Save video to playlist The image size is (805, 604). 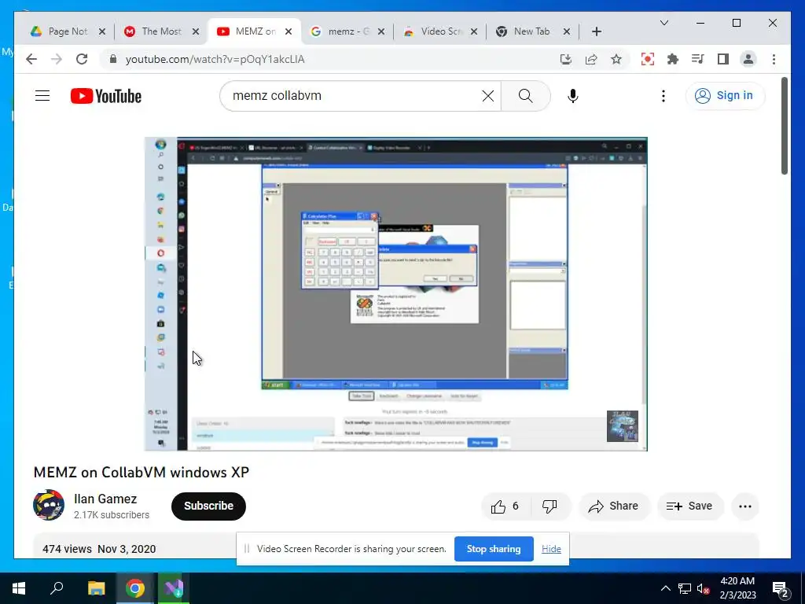coord(690,506)
